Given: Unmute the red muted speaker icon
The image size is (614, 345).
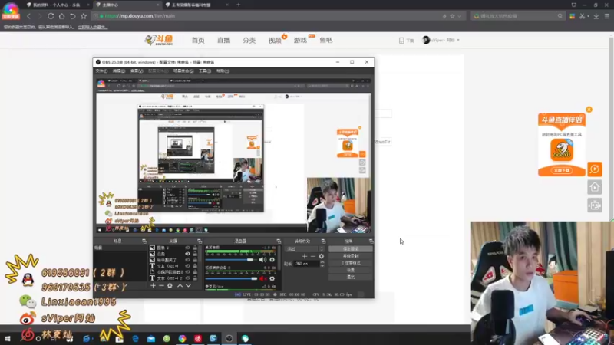Looking at the screenshot, I should tap(262, 278).
